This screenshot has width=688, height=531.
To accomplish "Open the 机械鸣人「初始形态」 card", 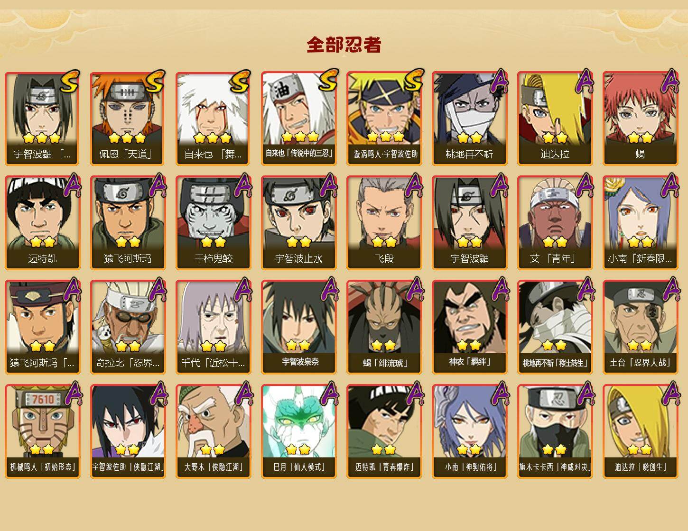I will click(x=42, y=431).
